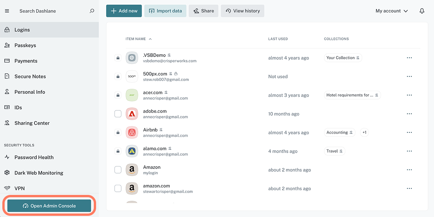Go to Passkeys in sidebar
This screenshot has height=217, width=434.
pyautogui.click(x=25, y=45)
